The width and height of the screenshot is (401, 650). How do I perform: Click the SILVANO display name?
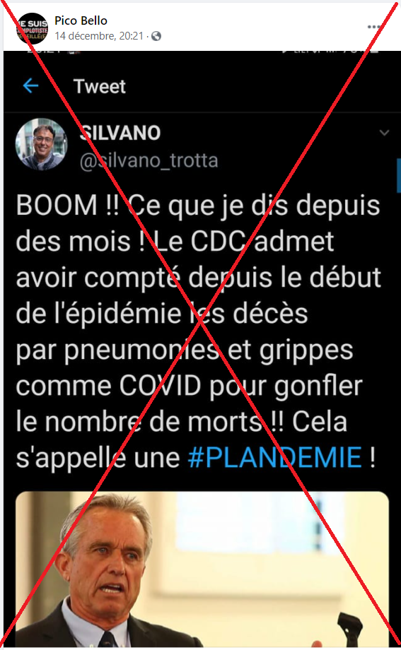coord(120,133)
